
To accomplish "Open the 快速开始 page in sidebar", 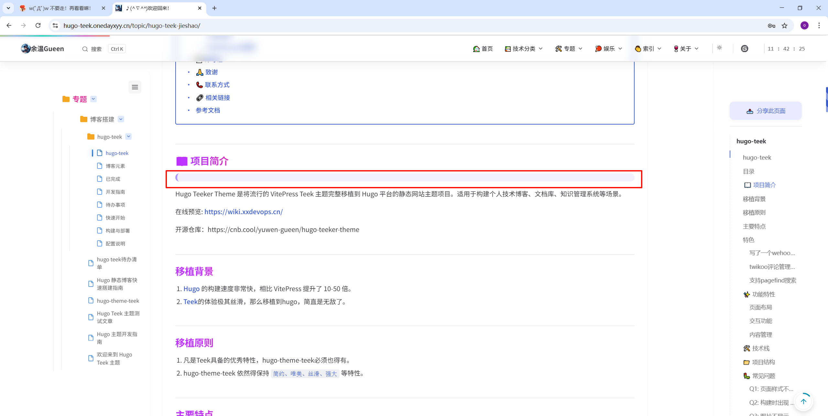I will click(x=115, y=218).
